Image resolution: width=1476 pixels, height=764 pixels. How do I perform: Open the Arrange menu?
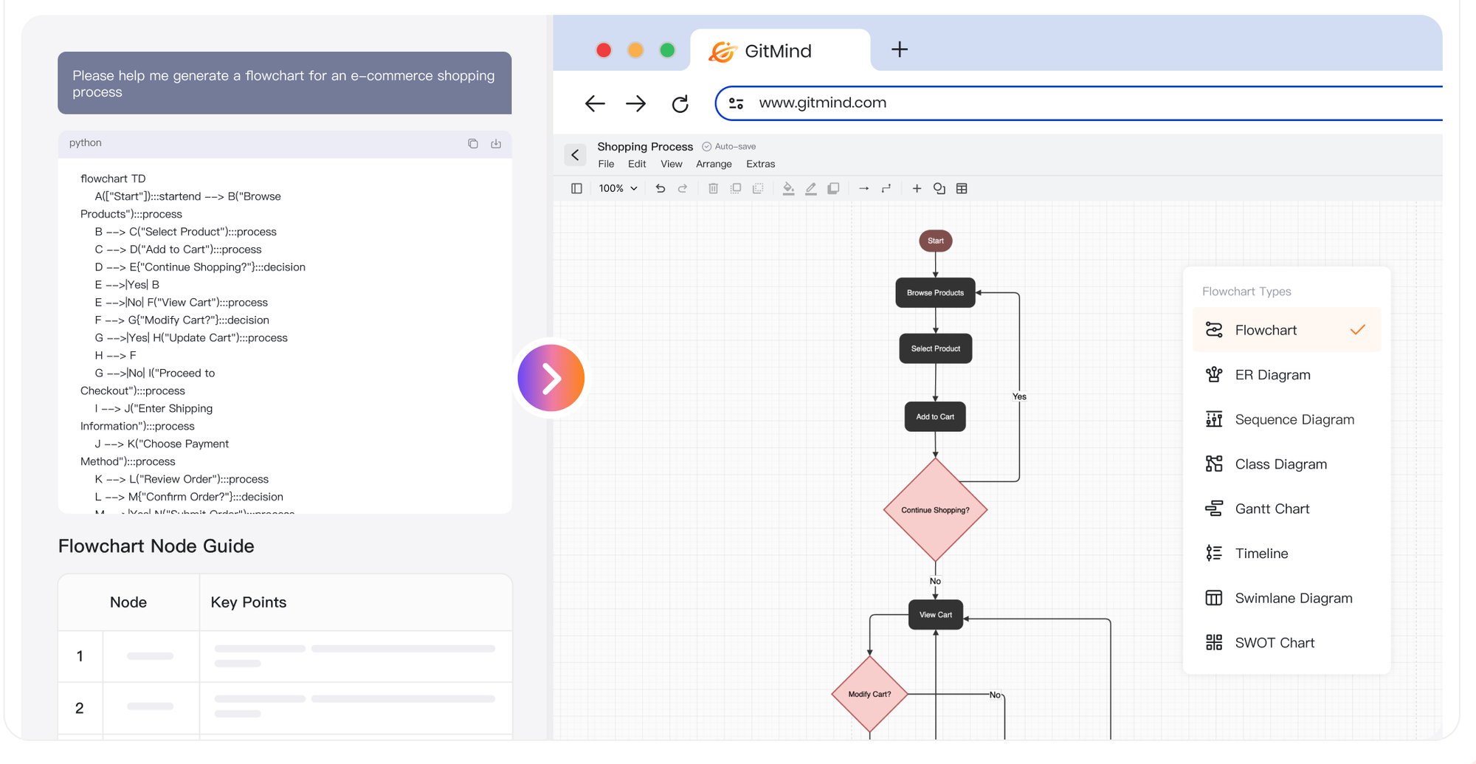714,164
